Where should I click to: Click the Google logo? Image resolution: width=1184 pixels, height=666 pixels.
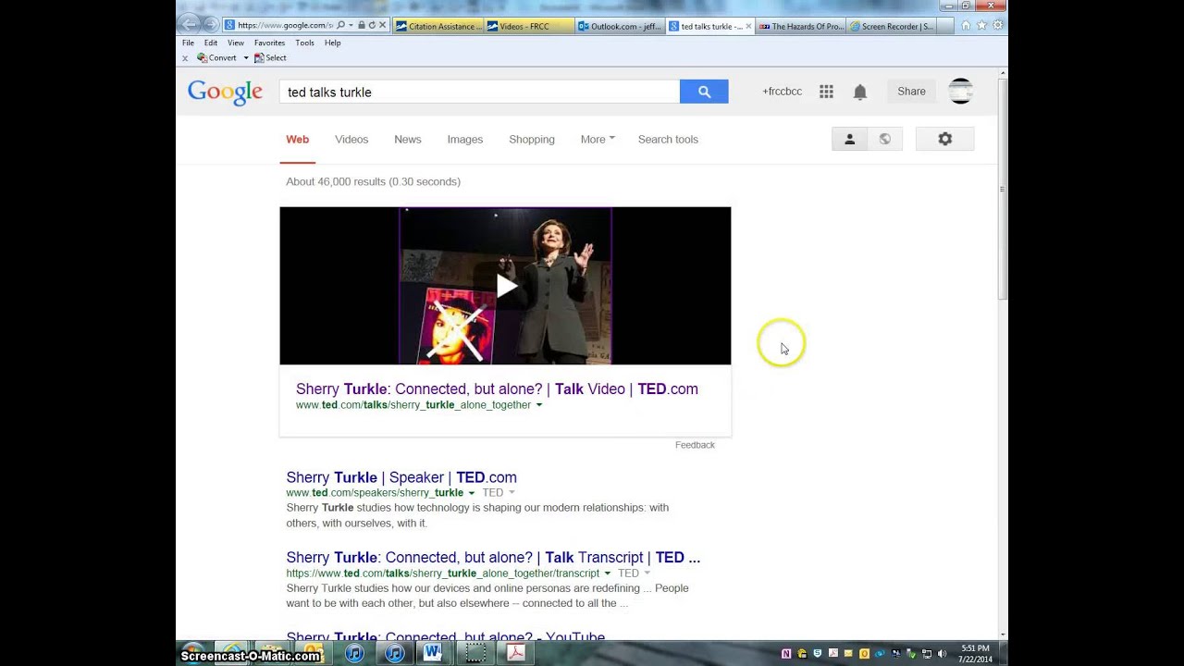[x=225, y=92]
